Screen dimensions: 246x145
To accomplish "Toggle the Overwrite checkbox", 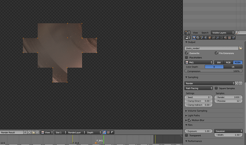I will (x=186, y=53).
